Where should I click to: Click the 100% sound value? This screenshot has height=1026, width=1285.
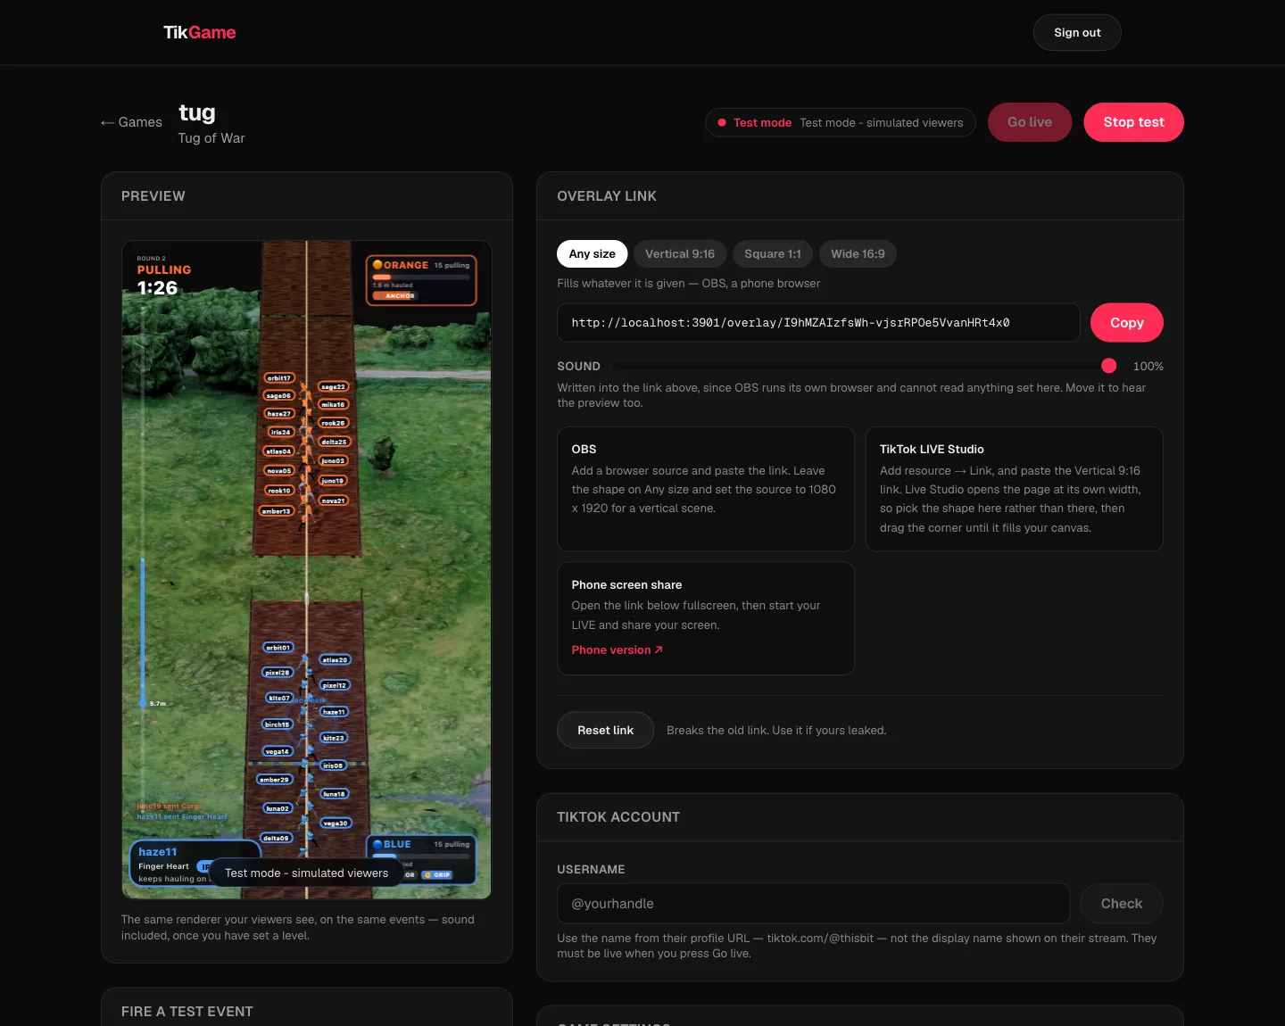(1148, 366)
